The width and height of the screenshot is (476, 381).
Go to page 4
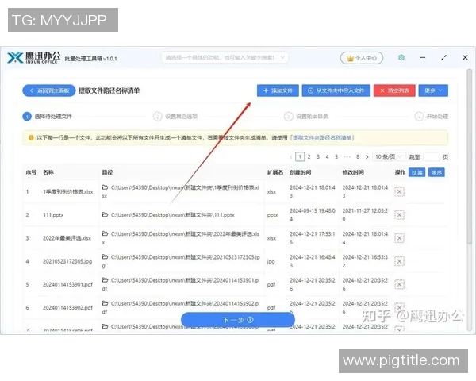point(327,157)
